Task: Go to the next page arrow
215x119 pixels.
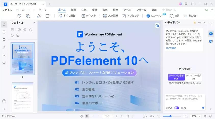Action: (117, 116)
